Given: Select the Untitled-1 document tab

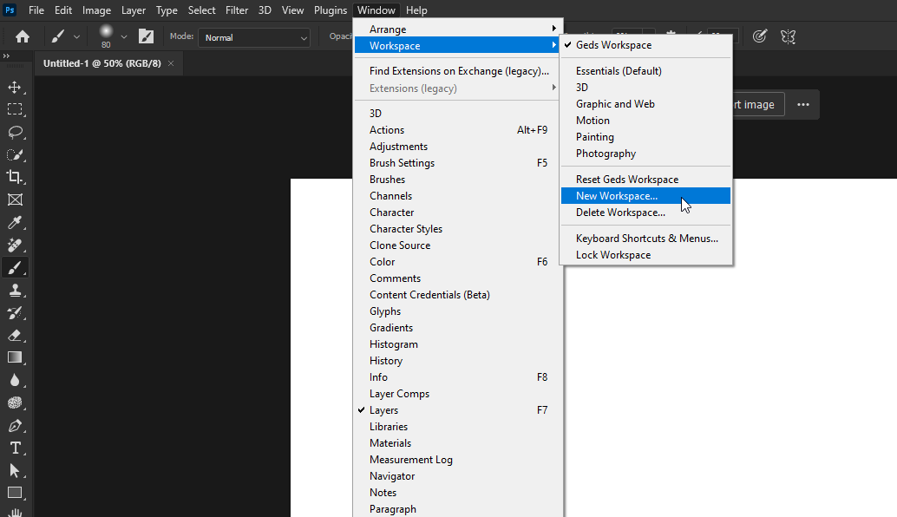Looking at the screenshot, I should click(101, 63).
